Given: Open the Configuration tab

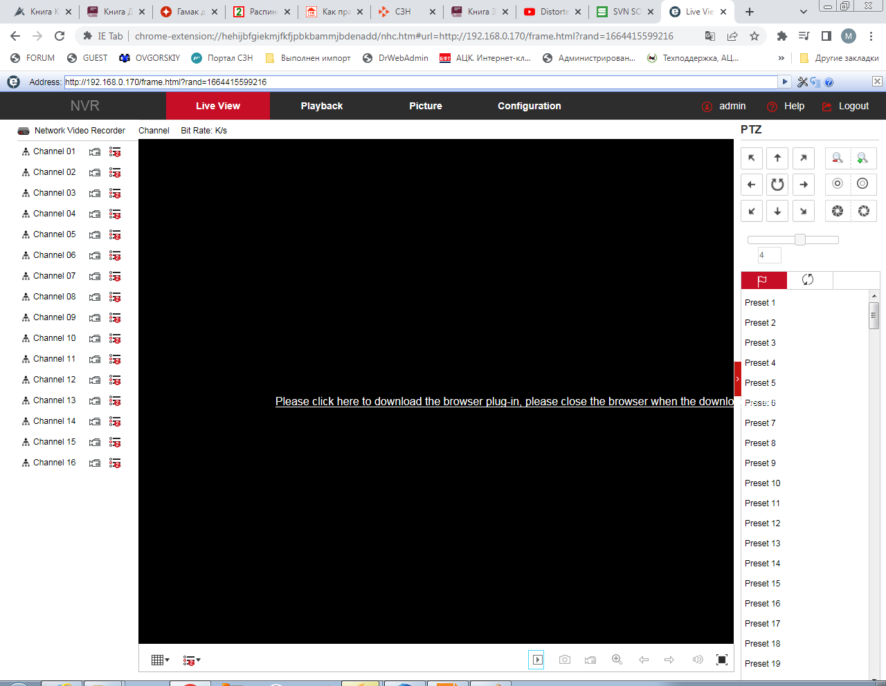Looking at the screenshot, I should 530,106.
